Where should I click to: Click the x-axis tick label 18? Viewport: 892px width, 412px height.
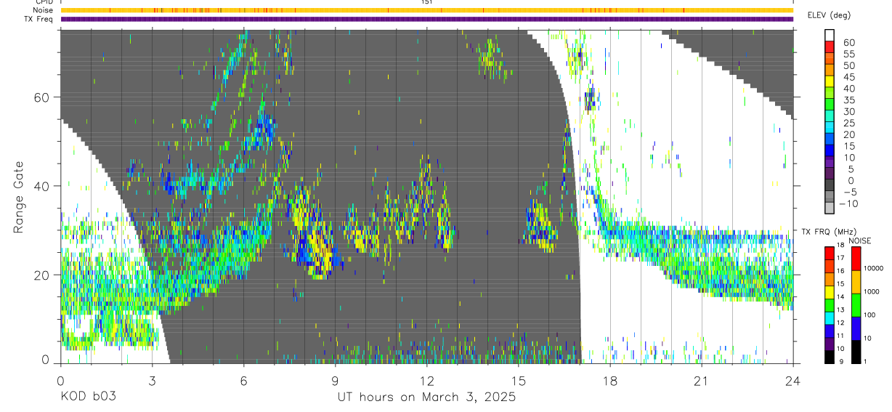click(610, 380)
